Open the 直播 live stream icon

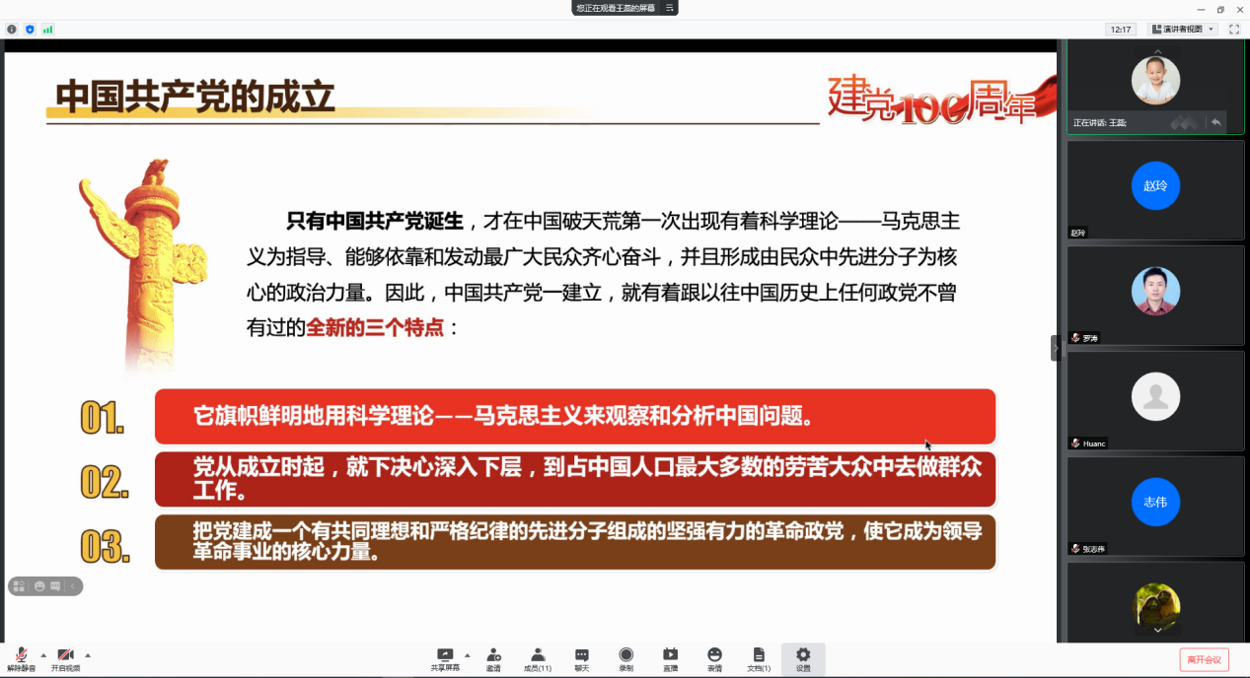670,656
